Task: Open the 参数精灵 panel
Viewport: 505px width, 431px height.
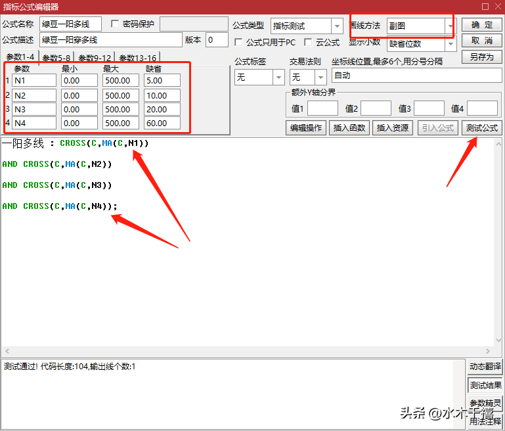Action: 485,403
